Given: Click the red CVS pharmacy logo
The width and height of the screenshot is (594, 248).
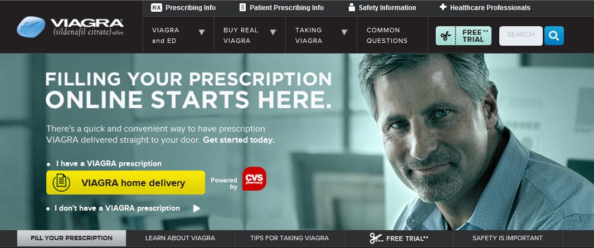Looking at the screenshot, I should (x=254, y=179).
